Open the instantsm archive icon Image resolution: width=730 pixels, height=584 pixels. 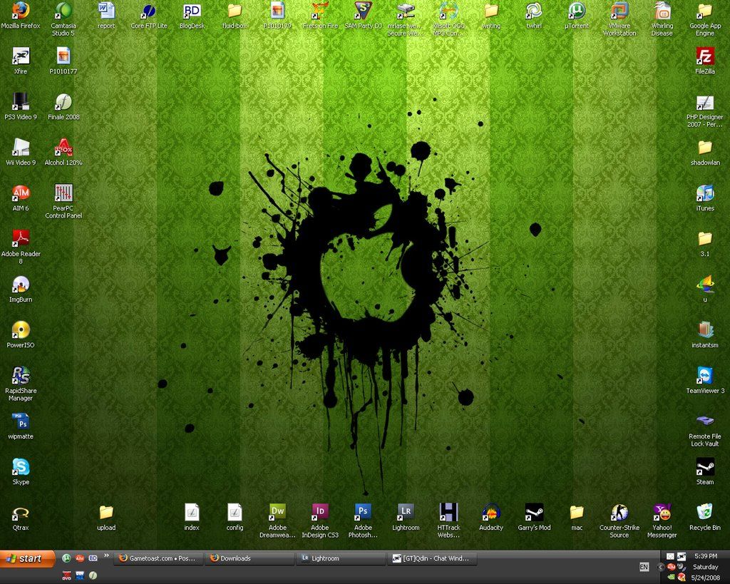(x=705, y=335)
